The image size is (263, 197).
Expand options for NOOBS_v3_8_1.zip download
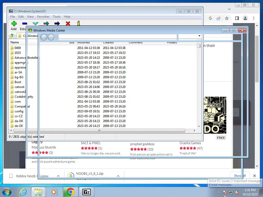(x=118, y=176)
